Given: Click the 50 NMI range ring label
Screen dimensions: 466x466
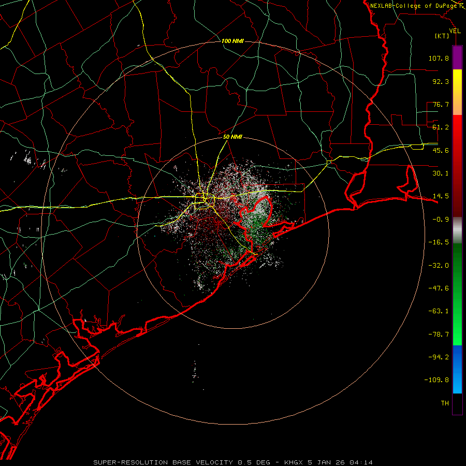Looking at the screenshot, I should coord(232,137).
